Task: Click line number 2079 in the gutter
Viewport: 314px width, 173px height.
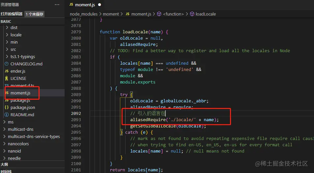Action: tap(76, 32)
